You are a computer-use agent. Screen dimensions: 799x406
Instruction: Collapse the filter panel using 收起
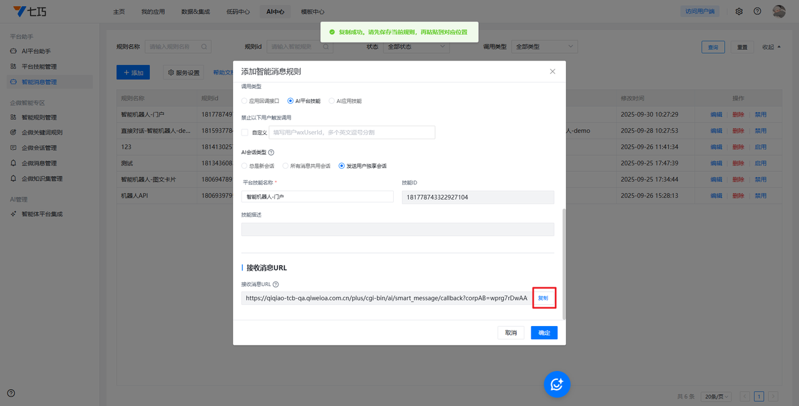(771, 47)
